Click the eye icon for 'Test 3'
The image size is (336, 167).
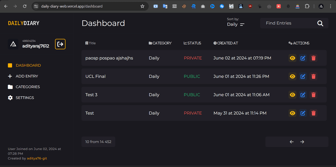point(292,95)
